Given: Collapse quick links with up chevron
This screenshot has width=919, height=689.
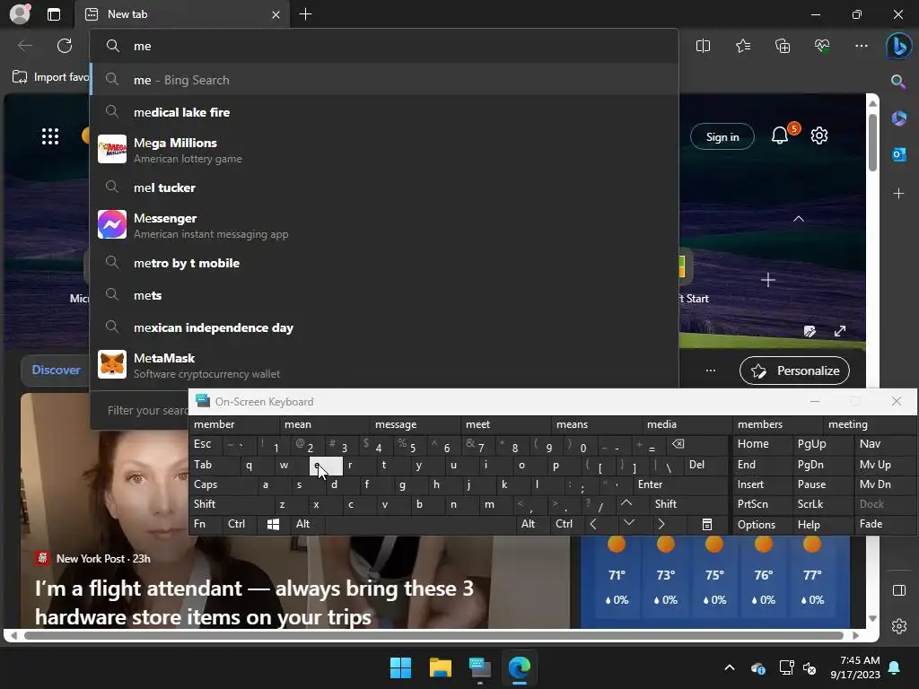Looking at the screenshot, I should 798,219.
